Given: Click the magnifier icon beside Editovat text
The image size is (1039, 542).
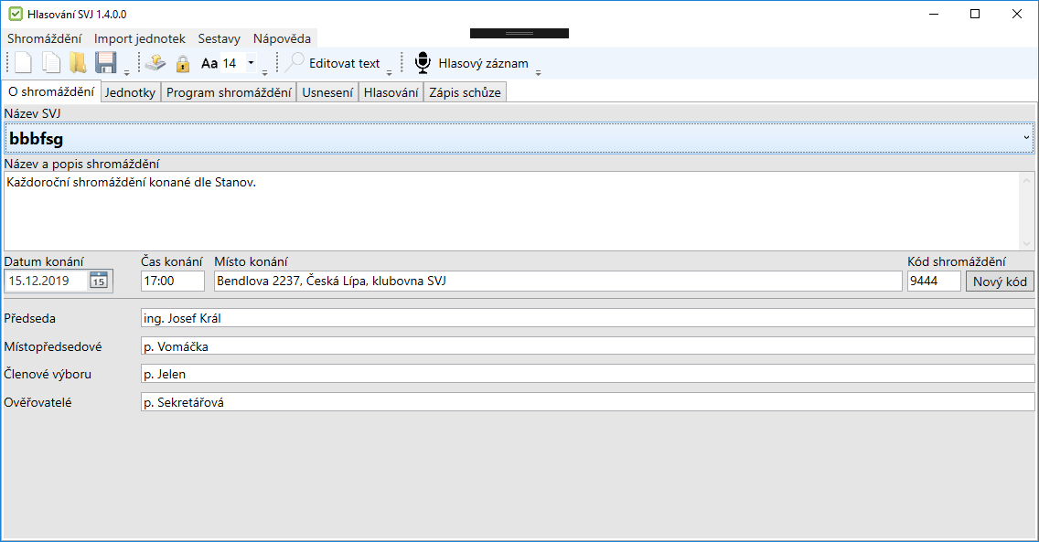Looking at the screenshot, I should tap(295, 62).
